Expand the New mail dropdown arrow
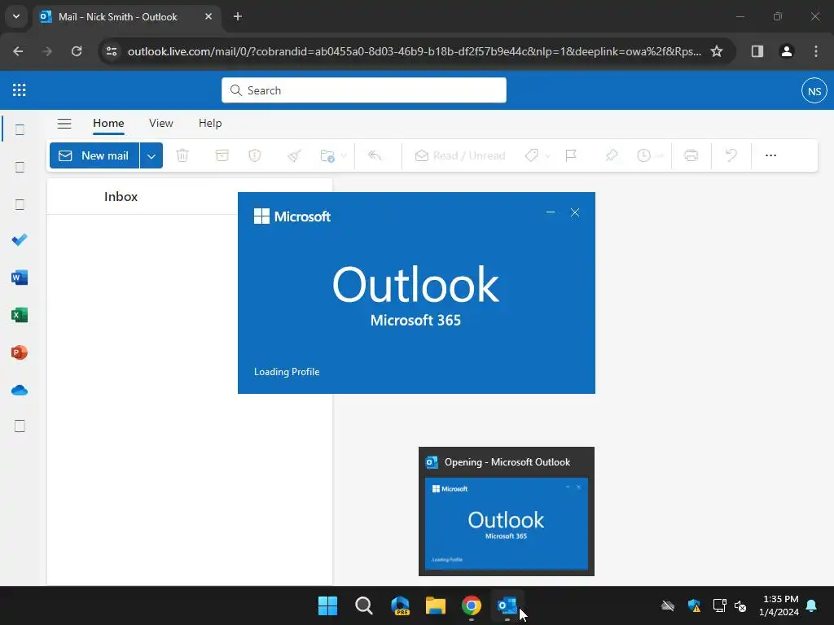834x625 pixels. (151, 155)
